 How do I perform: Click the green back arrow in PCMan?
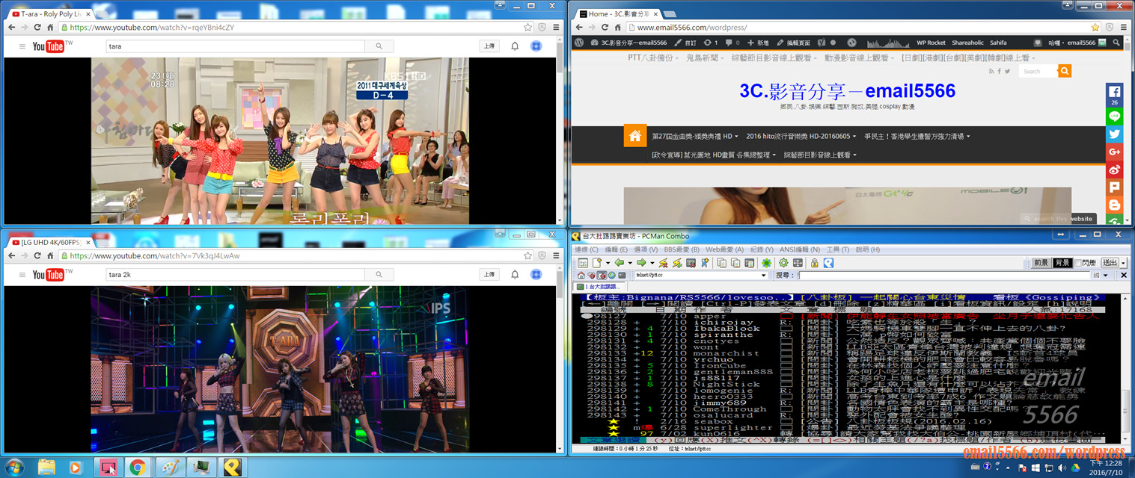(x=619, y=263)
